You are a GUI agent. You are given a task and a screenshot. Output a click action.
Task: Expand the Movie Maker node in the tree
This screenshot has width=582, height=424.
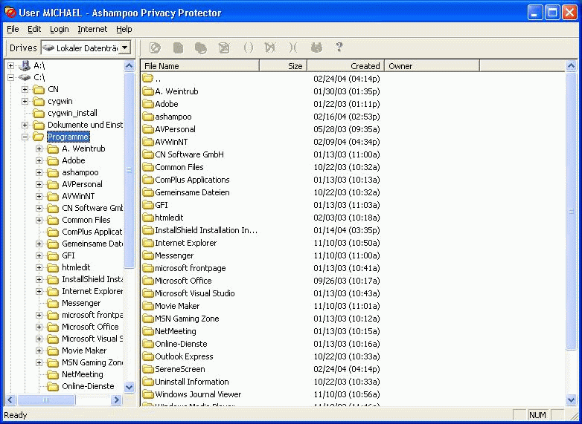pos(39,350)
